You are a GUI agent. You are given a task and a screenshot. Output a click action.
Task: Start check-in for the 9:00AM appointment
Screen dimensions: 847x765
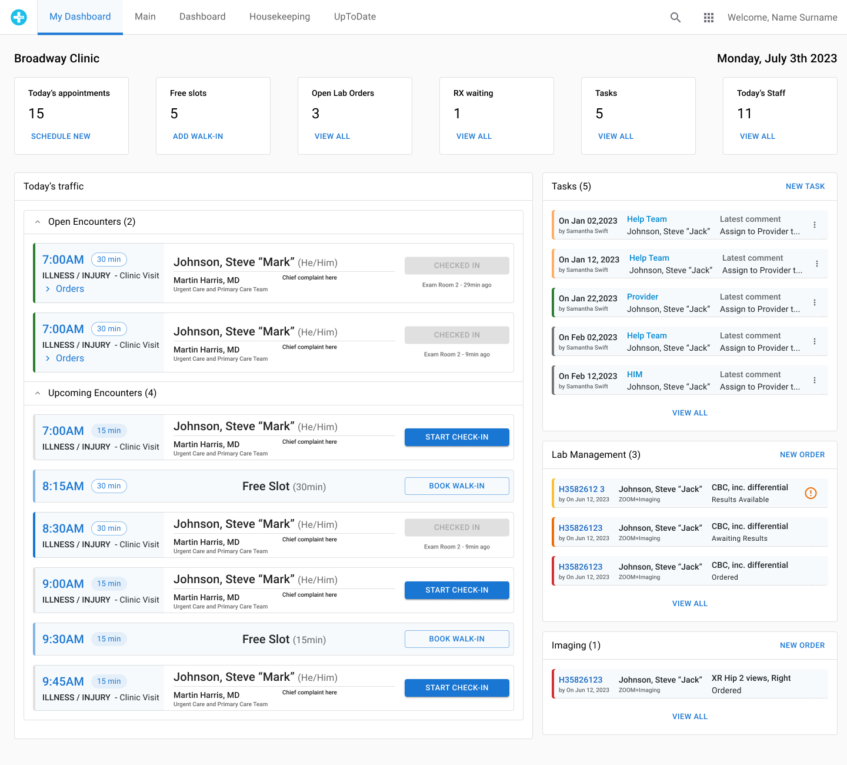tap(457, 590)
